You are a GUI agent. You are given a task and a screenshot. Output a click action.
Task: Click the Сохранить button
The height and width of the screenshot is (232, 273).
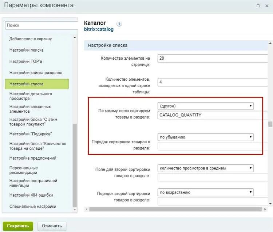18,226
